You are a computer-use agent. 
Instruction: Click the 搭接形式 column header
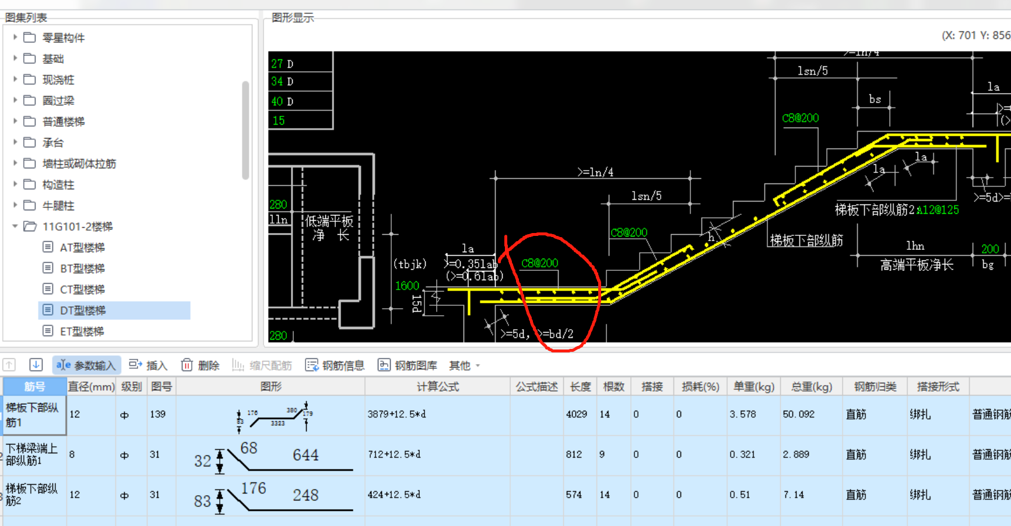pyautogui.click(x=938, y=386)
